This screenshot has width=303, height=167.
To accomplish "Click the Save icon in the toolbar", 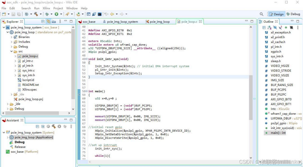I will pos(13,14).
